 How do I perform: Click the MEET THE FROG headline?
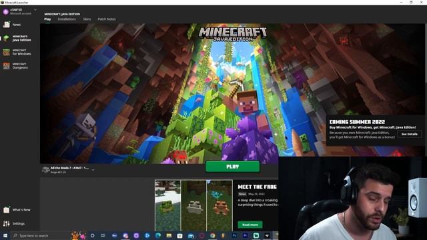[257, 187]
